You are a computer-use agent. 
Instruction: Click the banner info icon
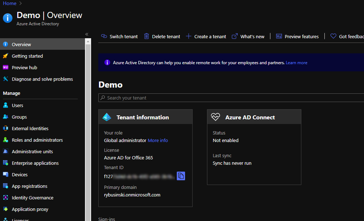107,62
